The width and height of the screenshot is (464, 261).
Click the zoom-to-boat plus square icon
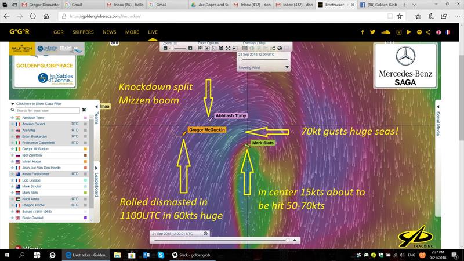pyautogui.click(x=207, y=48)
